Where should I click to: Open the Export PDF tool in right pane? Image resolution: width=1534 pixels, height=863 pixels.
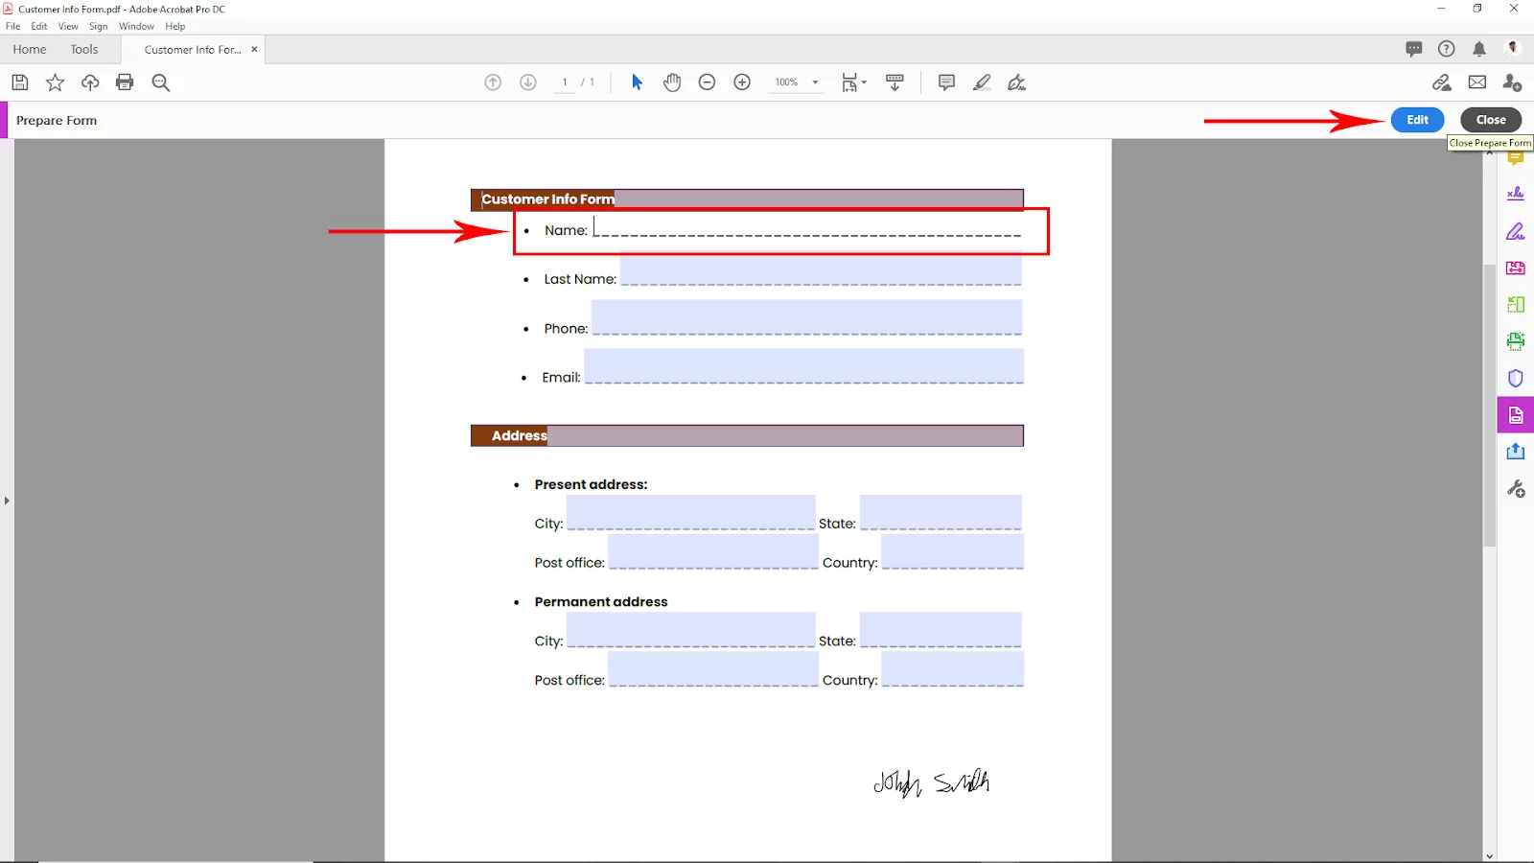coord(1516,452)
